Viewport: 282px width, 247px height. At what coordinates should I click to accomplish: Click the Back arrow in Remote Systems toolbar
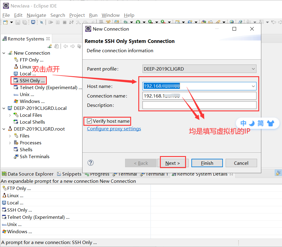point(66,46)
